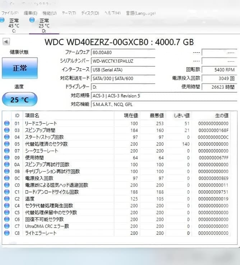
Task: Click status icon of row C2 温度
Action: 7,199
